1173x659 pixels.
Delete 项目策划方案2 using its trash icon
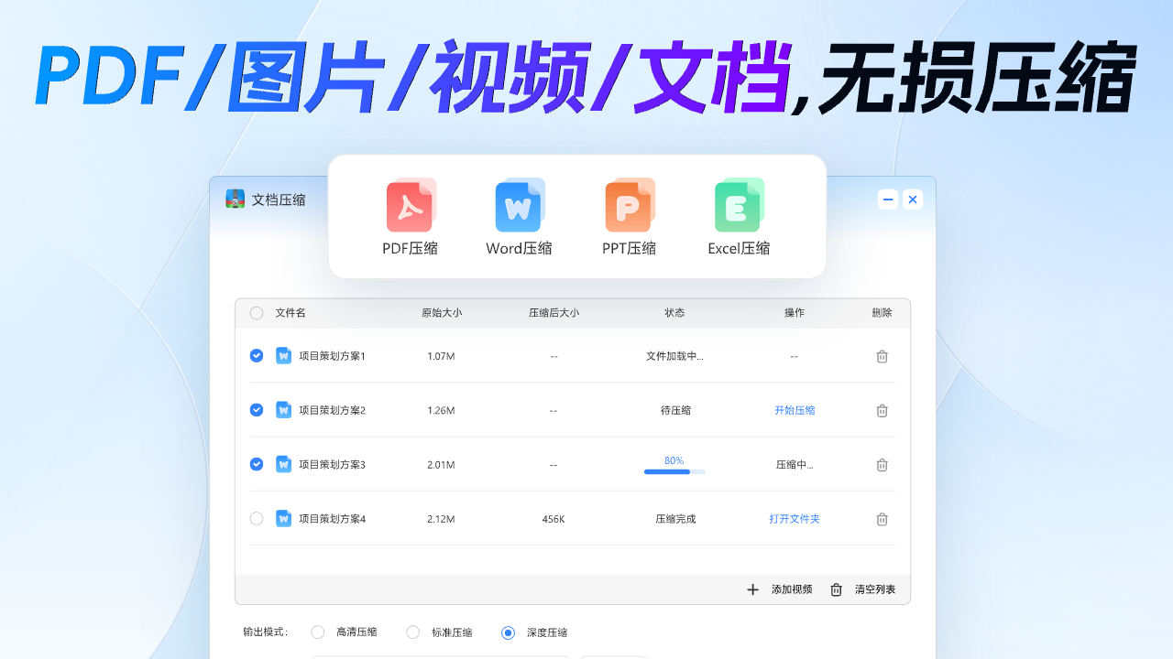point(882,410)
